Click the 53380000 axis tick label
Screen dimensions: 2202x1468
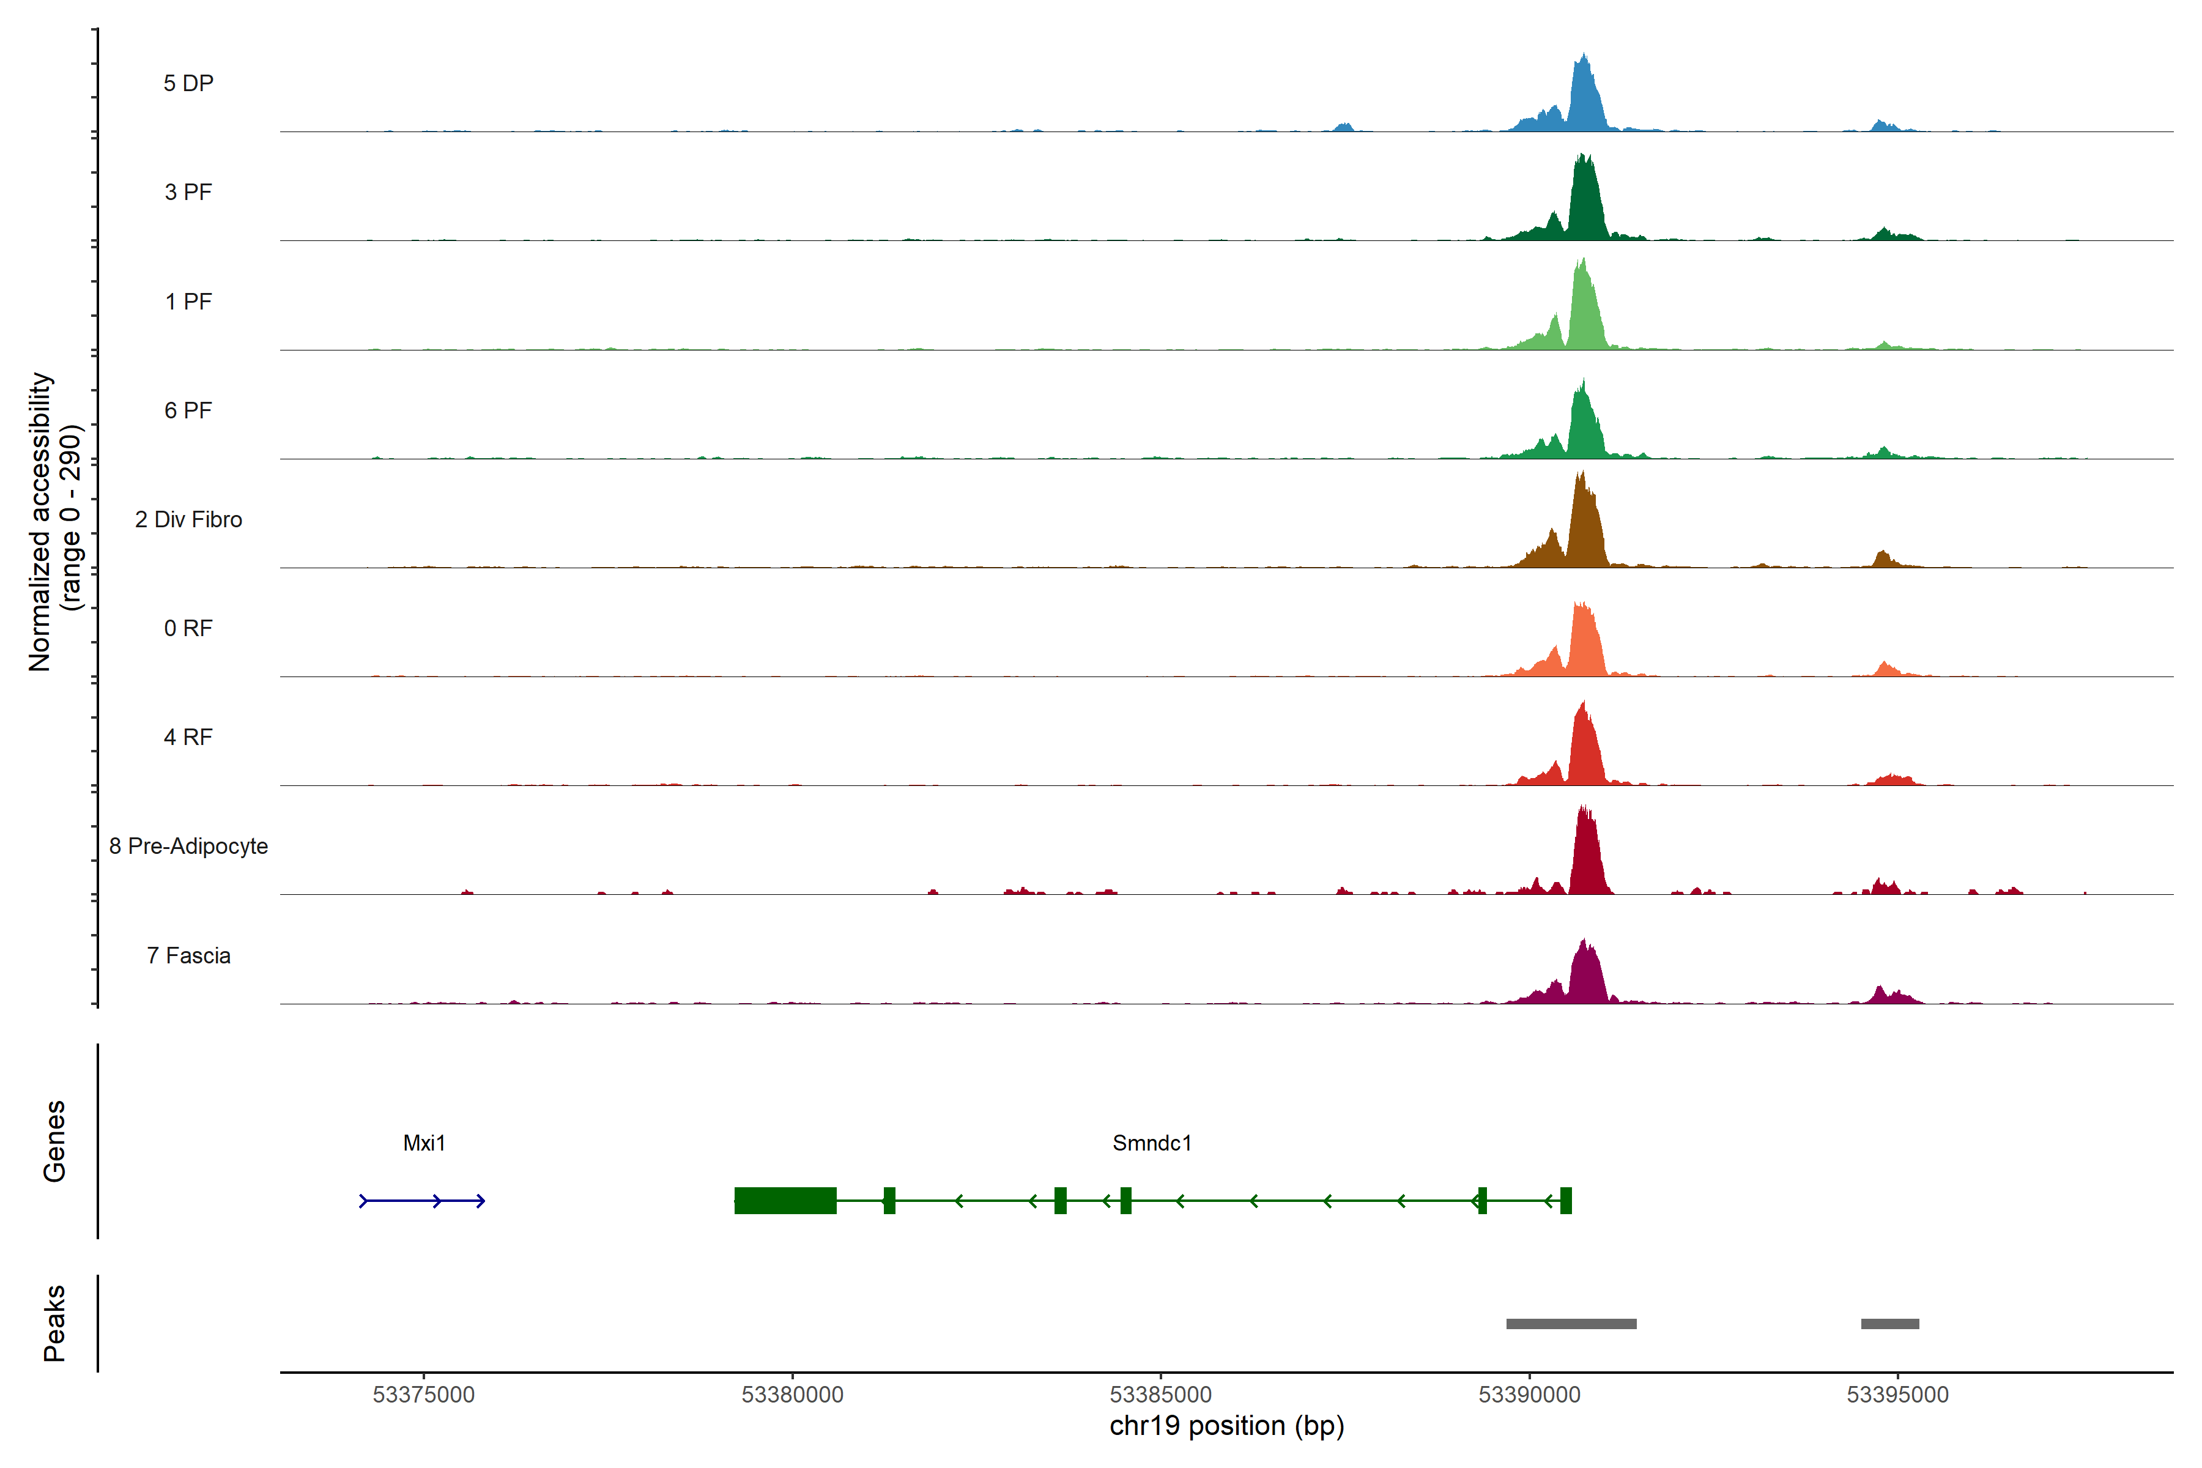click(792, 1395)
